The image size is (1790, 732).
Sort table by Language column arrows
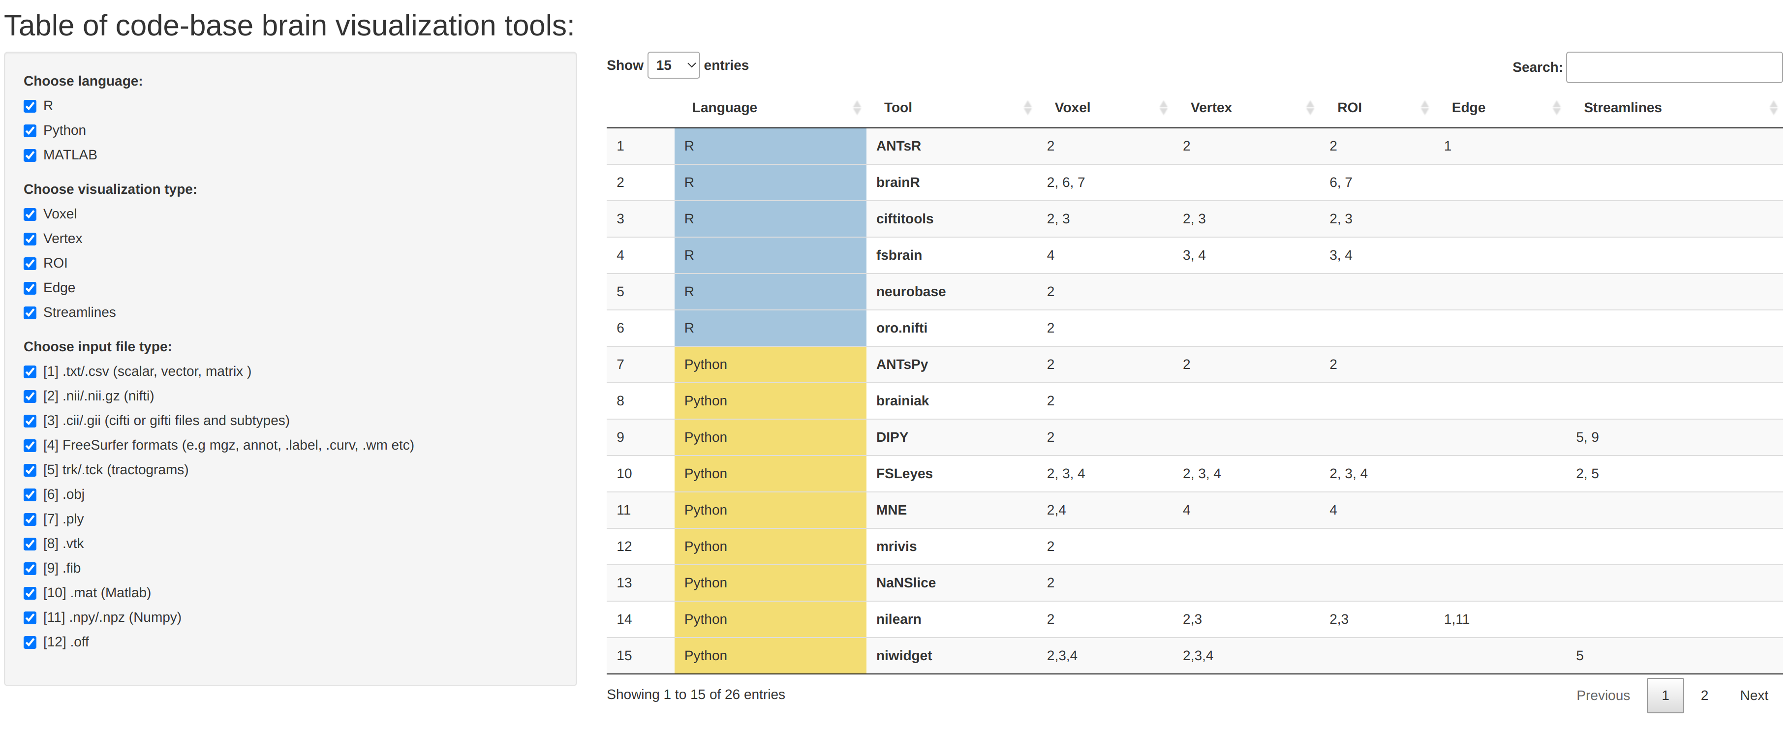click(x=857, y=108)
